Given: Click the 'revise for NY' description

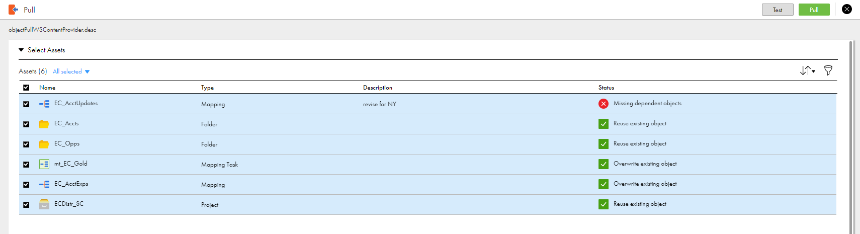Looking at the screenshot, I should (x=380, y=104).
